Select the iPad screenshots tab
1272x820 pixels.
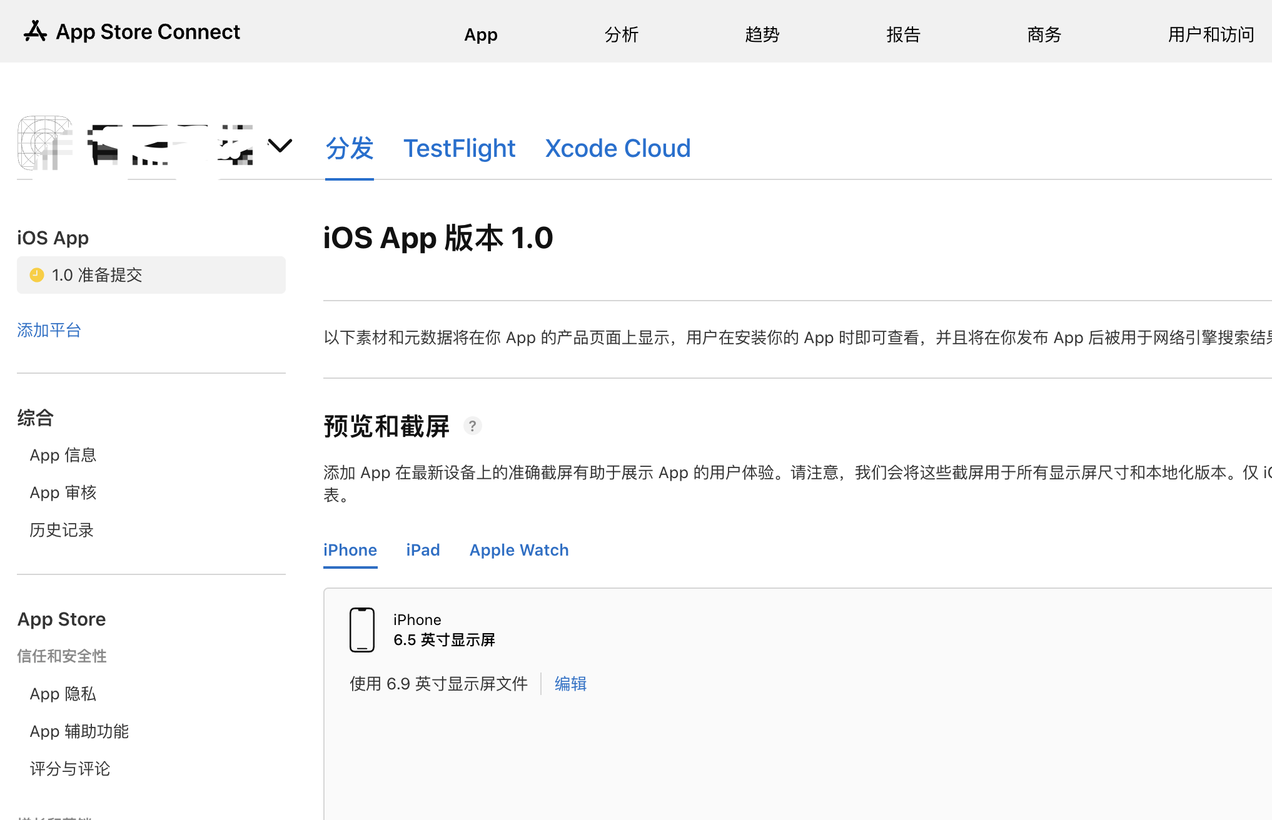click(x=423, y=550)
